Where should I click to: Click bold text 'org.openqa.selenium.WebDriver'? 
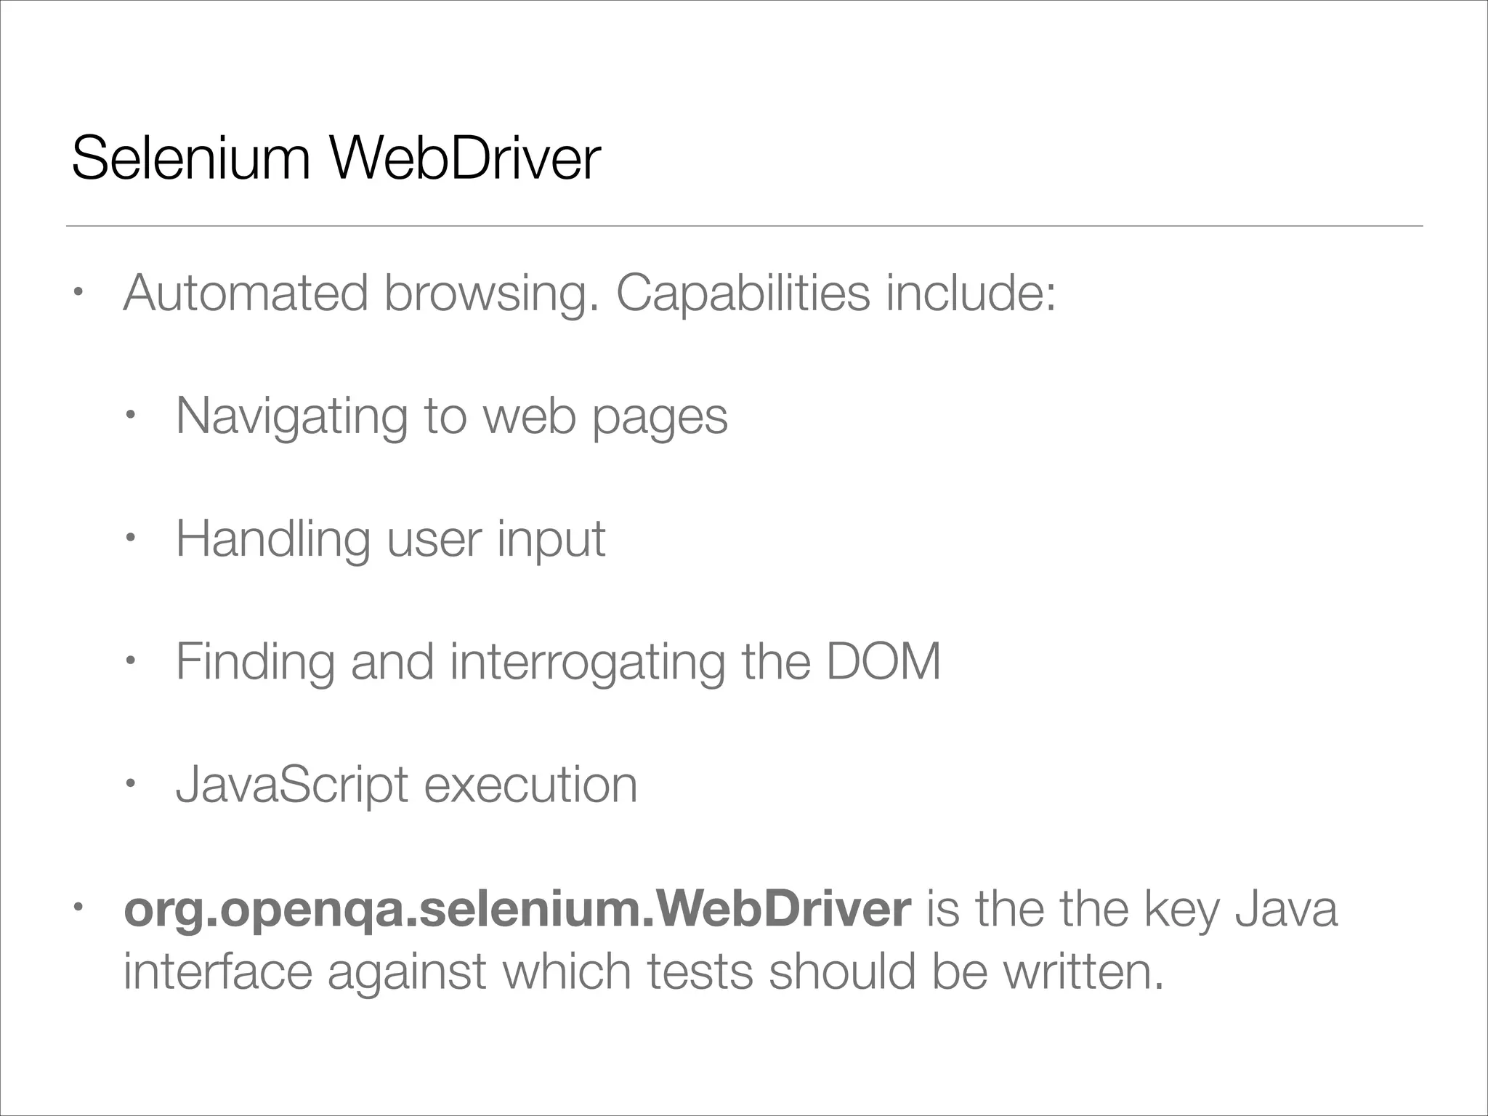(x=517, y=908)
